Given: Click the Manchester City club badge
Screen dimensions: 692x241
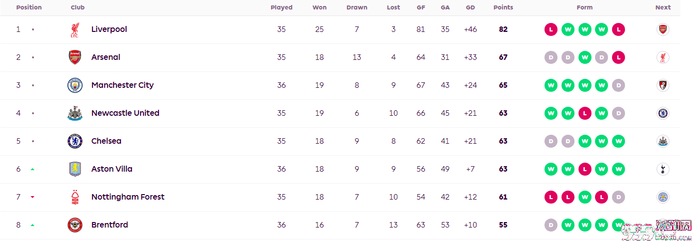Looking at the screenshot, I should tap(75, 85).
